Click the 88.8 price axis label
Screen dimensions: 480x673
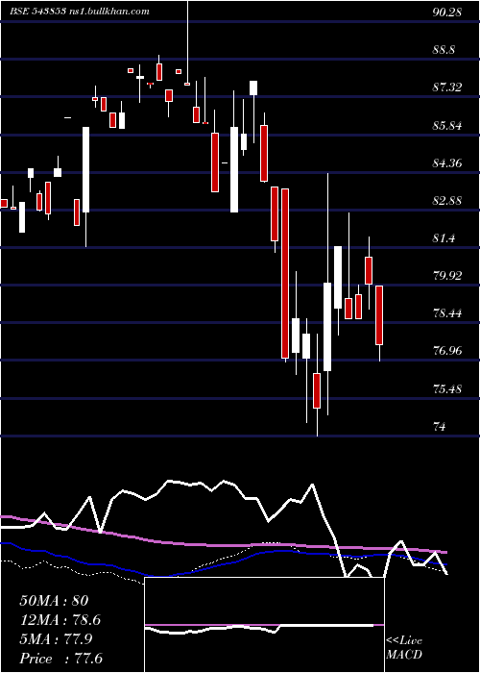click(444, 50)
